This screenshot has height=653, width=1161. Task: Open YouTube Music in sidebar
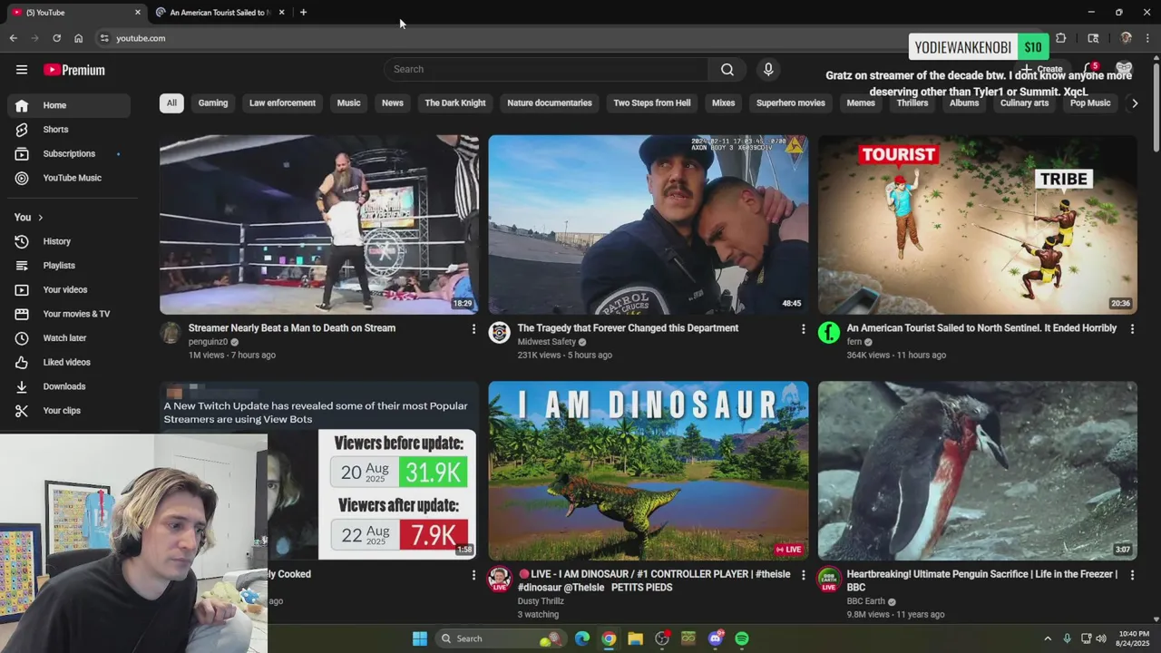69,178
